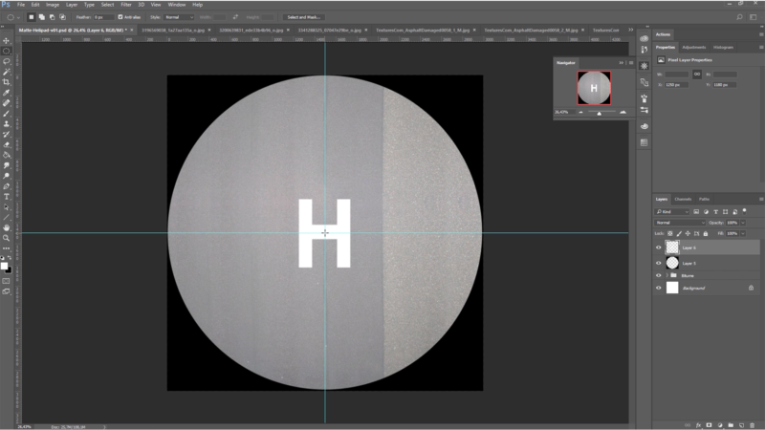The image size is (765, 430).
Task: Open the Window menu
Action: 177,5
